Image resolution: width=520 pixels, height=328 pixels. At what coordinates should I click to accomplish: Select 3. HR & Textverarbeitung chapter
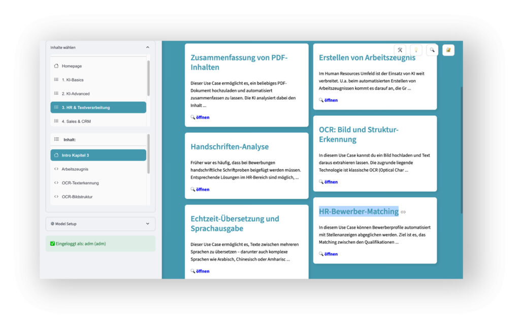pos(98,107)
